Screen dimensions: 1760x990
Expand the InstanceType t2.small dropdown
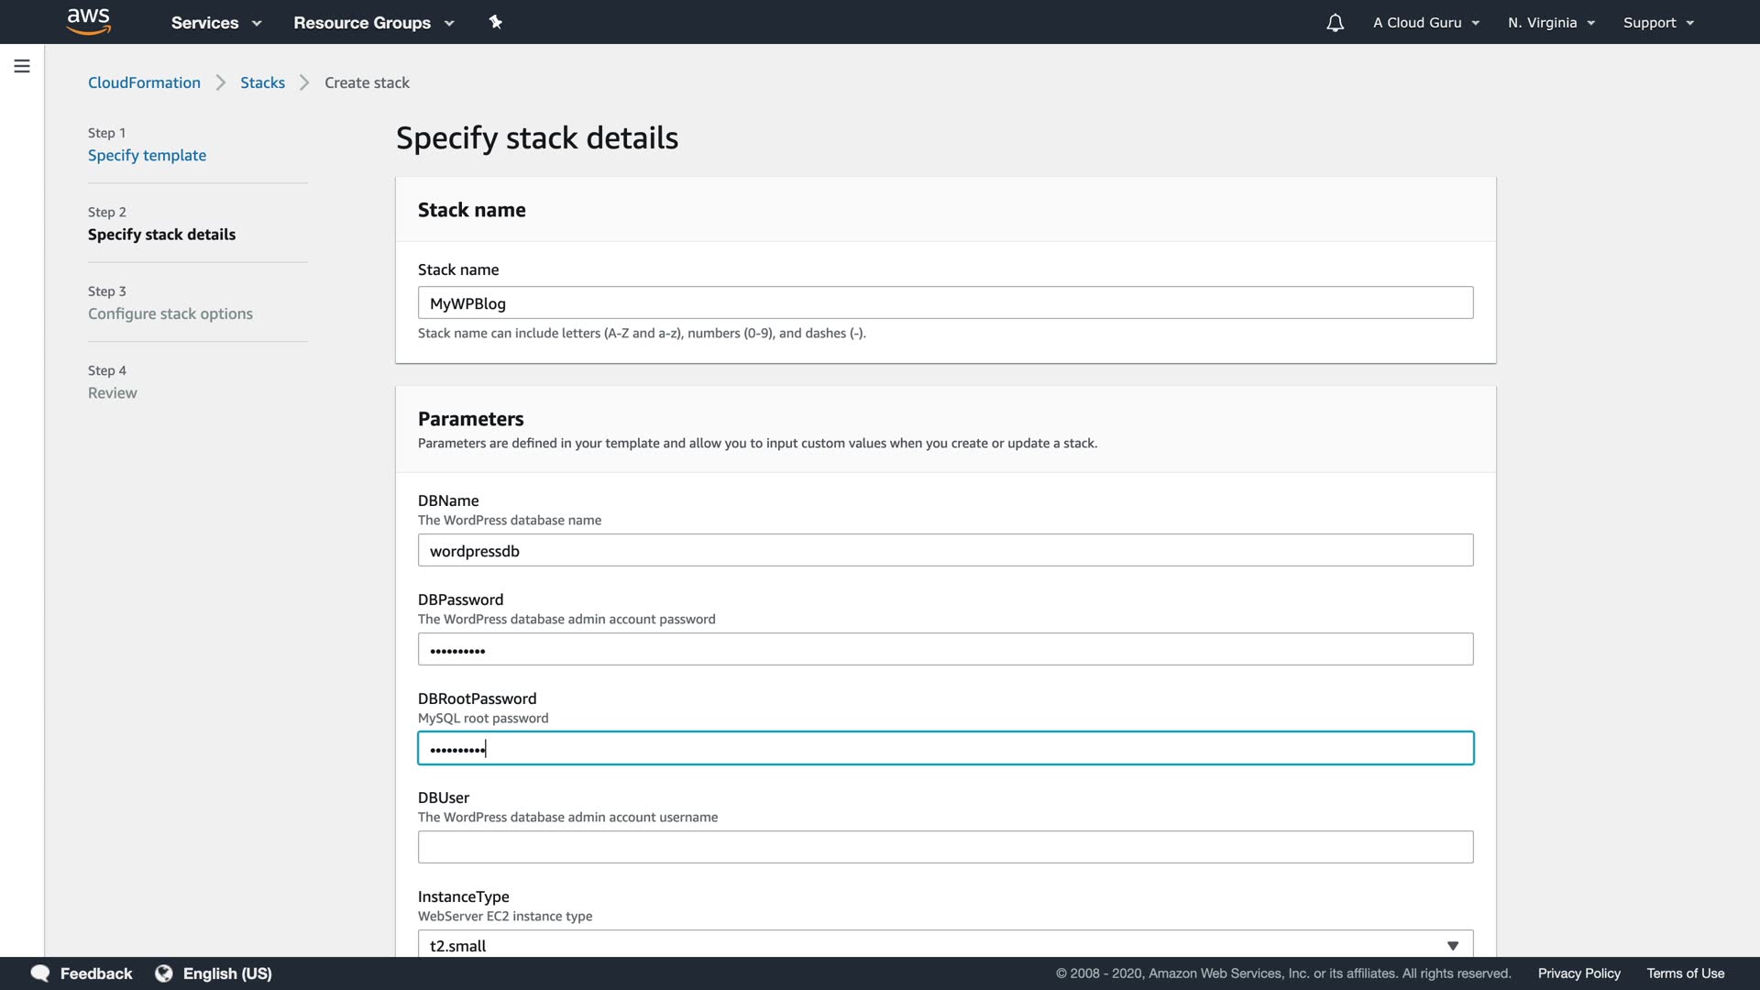(x=945, y=945)
